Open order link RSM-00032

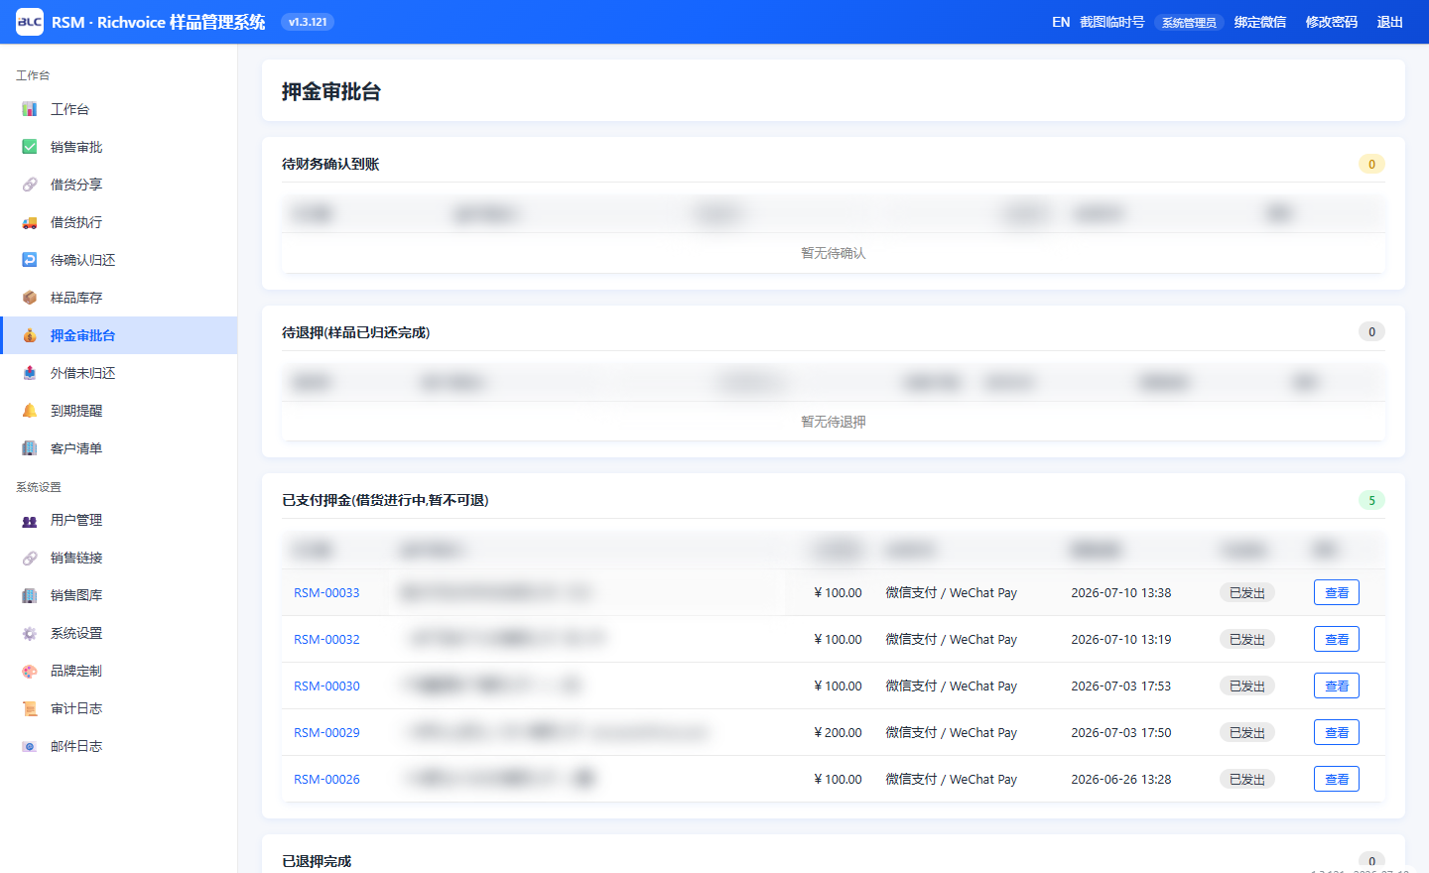click(x=326, y=639)
